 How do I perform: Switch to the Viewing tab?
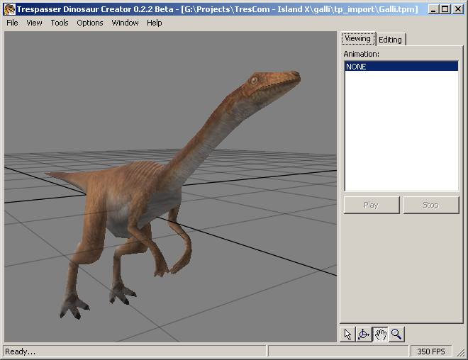pyautogui.click(x=358, y=39)
